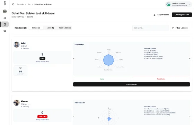Click Jajan's left carousel arrow

[x=73, y=58]
